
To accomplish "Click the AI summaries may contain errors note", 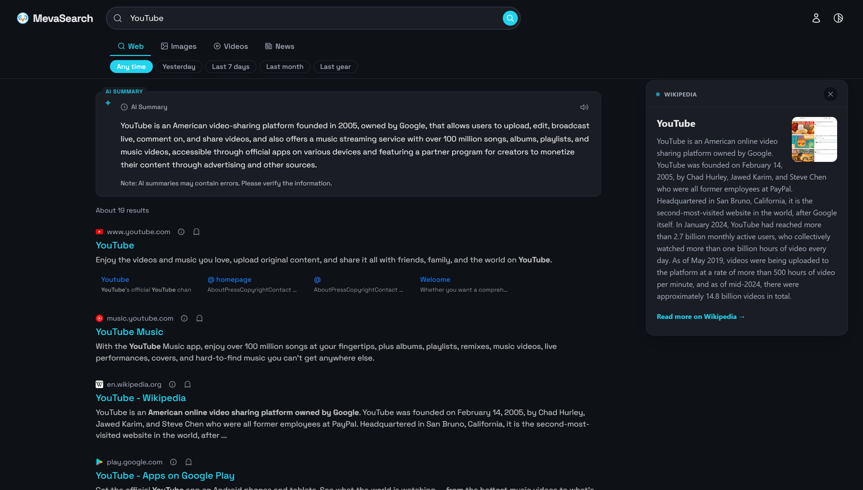I will click(226, 183).
